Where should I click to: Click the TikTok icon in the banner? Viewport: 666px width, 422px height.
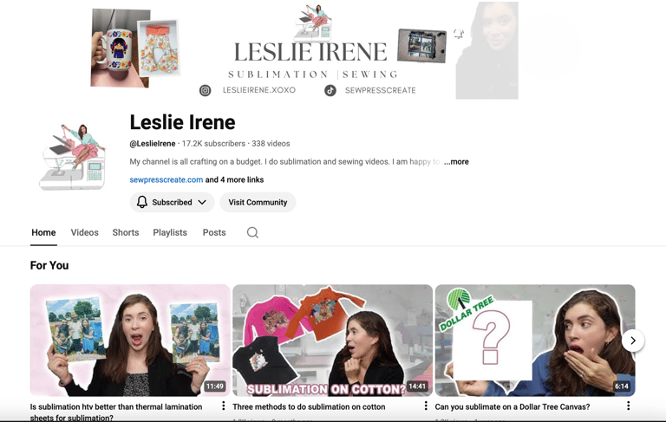(330, 90)
